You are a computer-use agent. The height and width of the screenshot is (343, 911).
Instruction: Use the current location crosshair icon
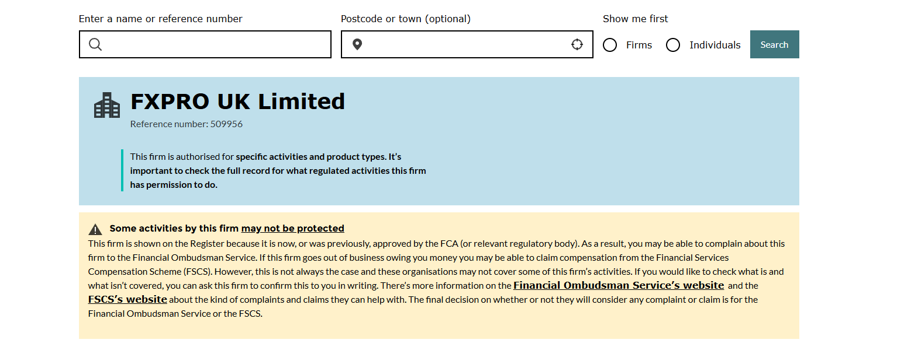(x=577, y=45)
